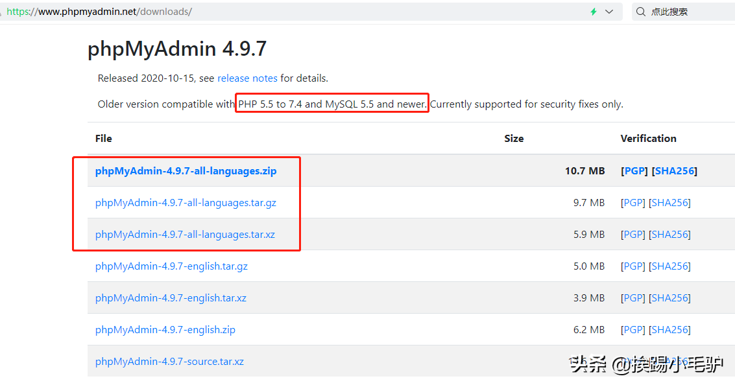This screenshot has height=385, width=735.
Task: Download phpMyAdmin-4.9.7-all-languages.zip
Action: pos(186,171)
